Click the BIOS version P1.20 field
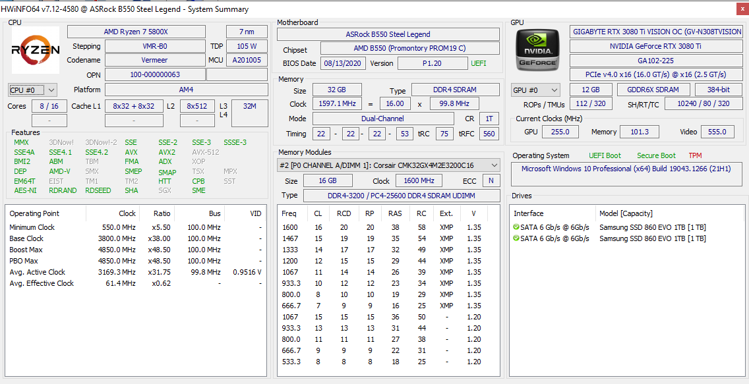749x384 pixels. click(x=433, y=63)
